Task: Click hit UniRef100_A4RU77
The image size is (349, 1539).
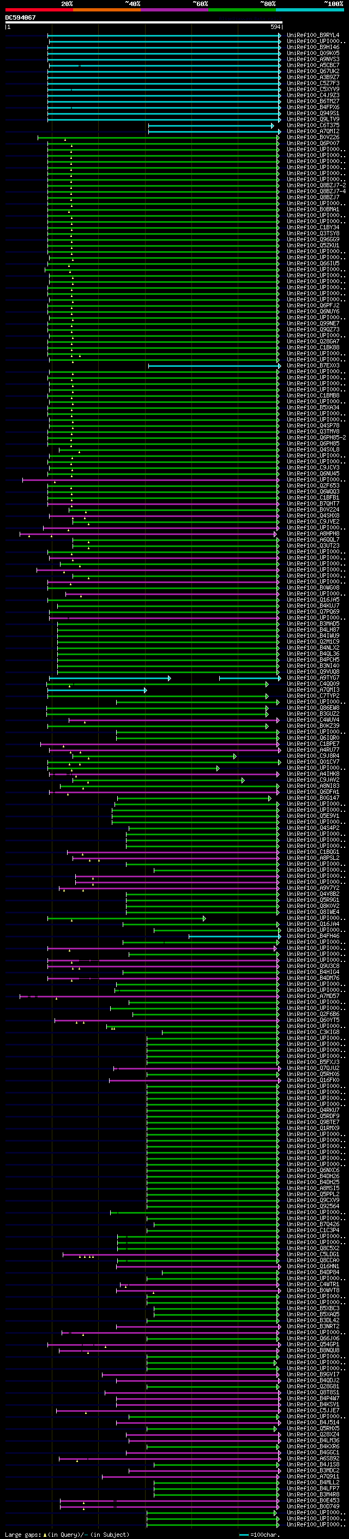Action: pos(313,750)
